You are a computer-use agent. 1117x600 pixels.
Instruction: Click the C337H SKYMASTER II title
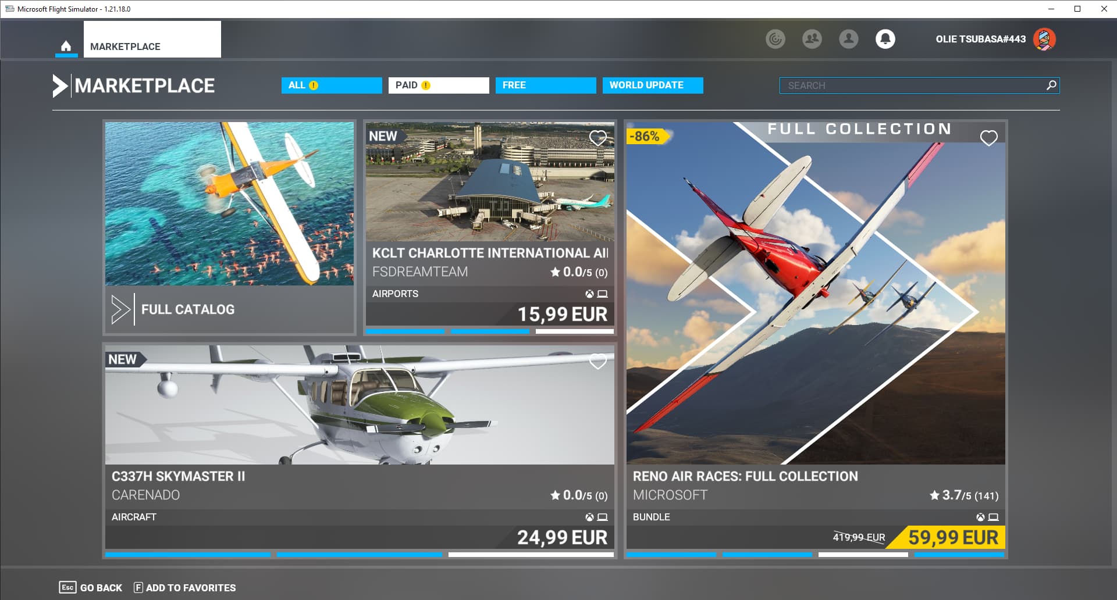(179, 476)
